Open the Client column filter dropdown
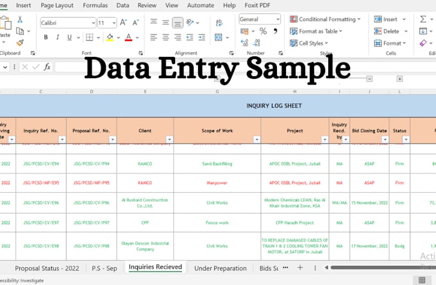 169,139
